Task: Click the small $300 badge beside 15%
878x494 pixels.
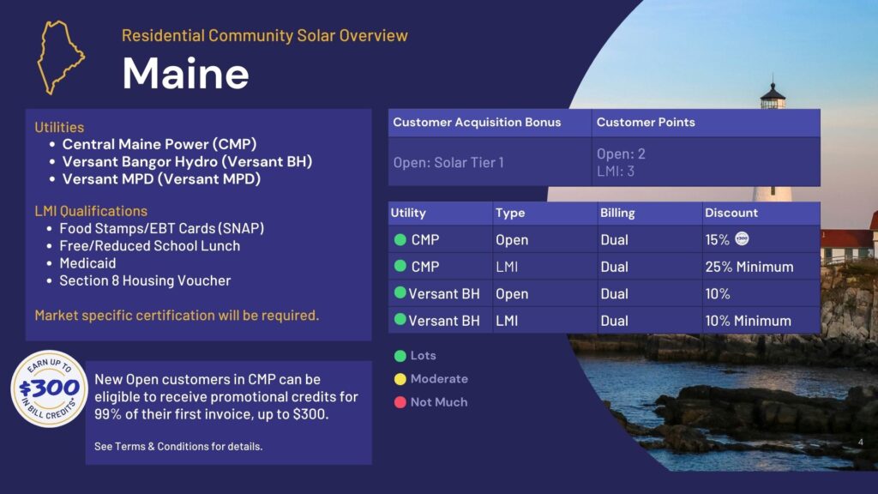Action: pos(742,238)
